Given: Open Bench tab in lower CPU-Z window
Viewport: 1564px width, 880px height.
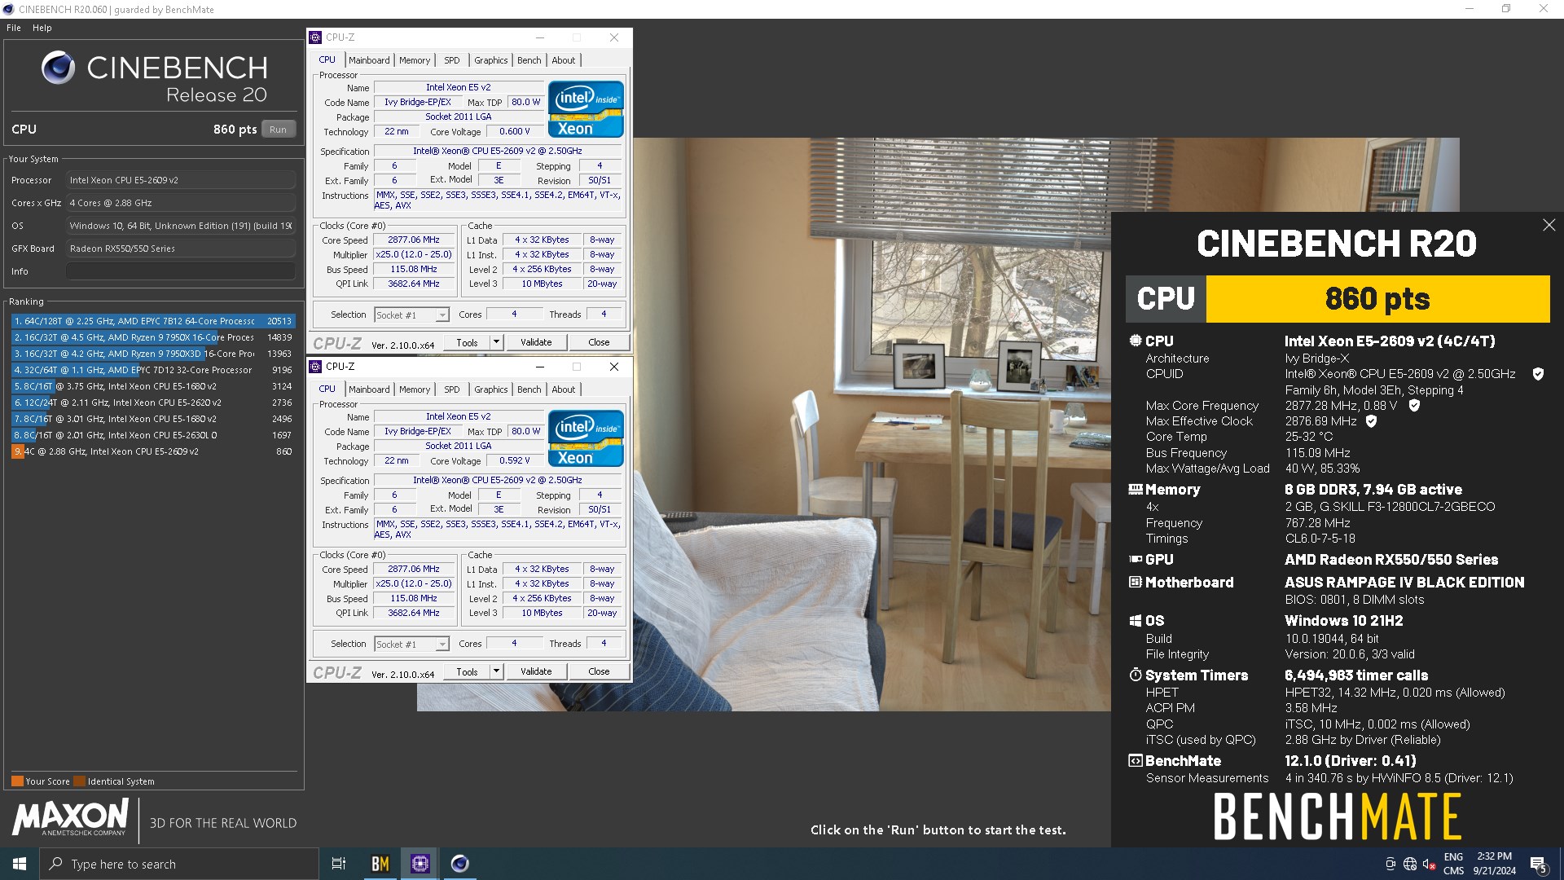Looking at the screenshot, I should click(x=529, y=389).
